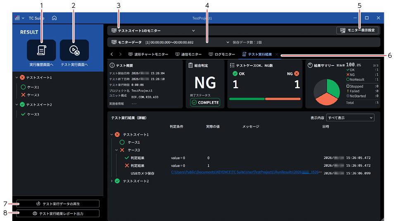The image size is (395, 221).
Task: Switch to 波形チャートモニター tab
Action: click(148, 54)
